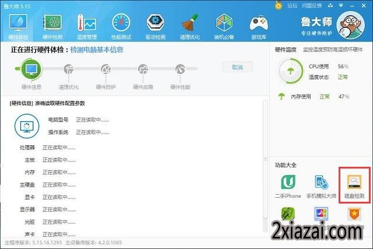Click the 显示器 row label
This screenshot has width=373, height=249.
[27, 209]
